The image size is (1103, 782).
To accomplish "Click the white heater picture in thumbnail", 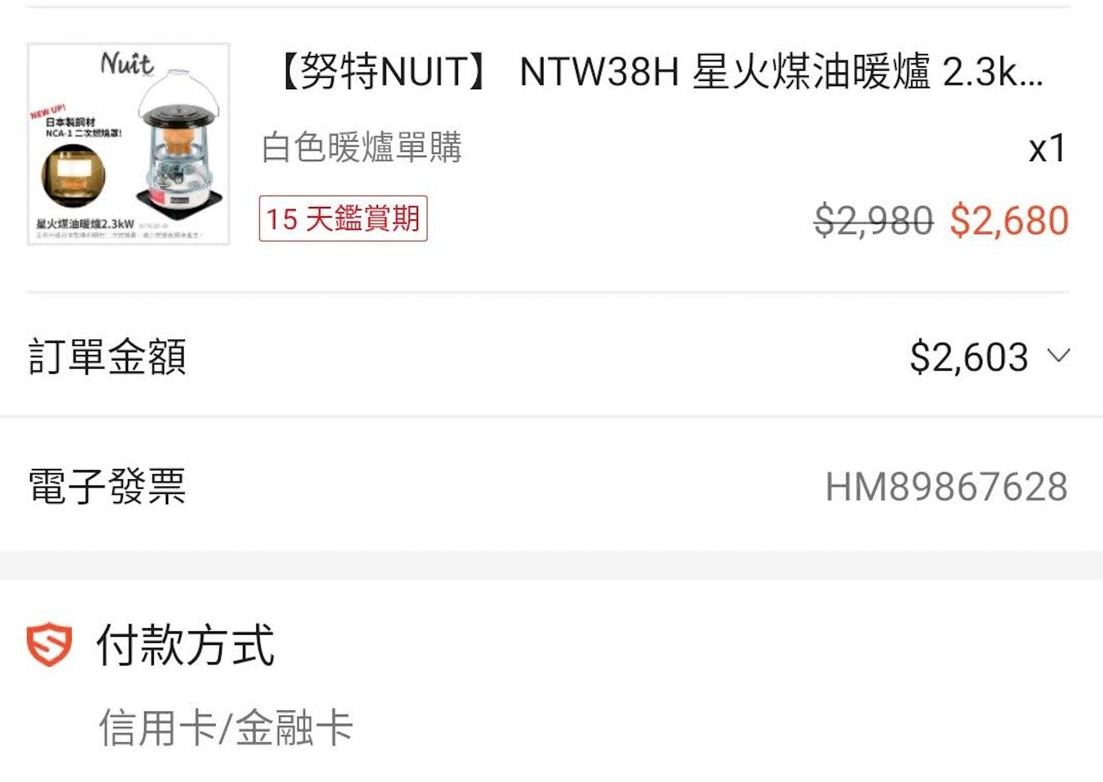I will click(179, 140).
